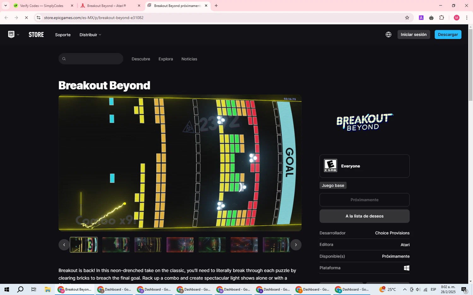This screenshot has height=295, width=473.
Task: Bookmark this page with star icon
Action: pyautogui.click(x=407, y=18)
